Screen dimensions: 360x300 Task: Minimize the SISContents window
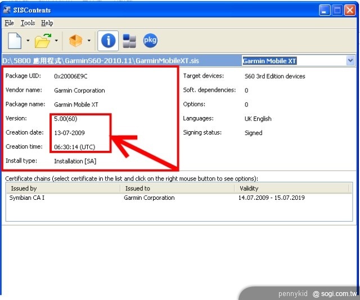[325, 10]
